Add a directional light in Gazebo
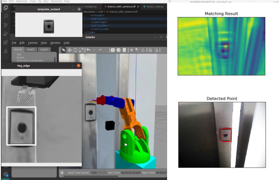 pos(143,50)
